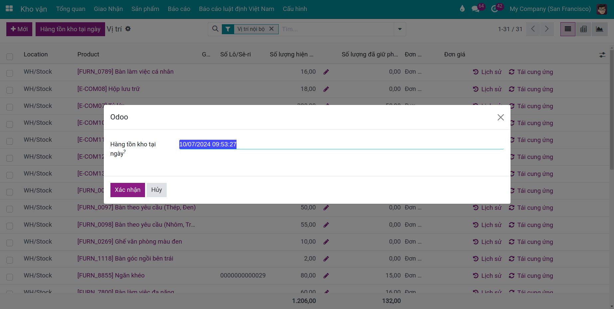The image size is (614, 309).
Task: Edit quantity pencil for Hộp lưu trữ
Action: point(326,89)
